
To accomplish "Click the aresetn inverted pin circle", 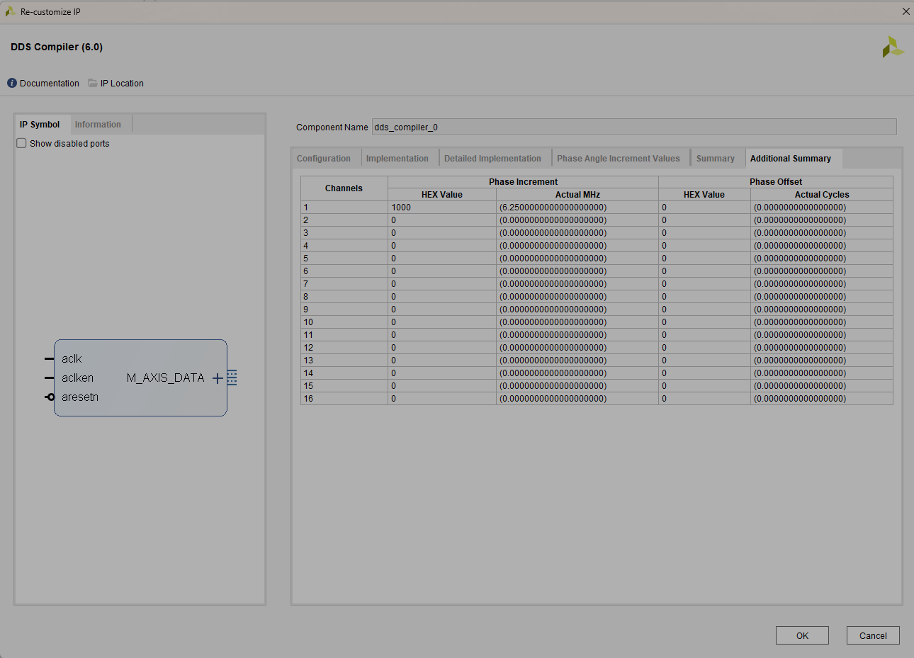I will (x=50, y=397).
